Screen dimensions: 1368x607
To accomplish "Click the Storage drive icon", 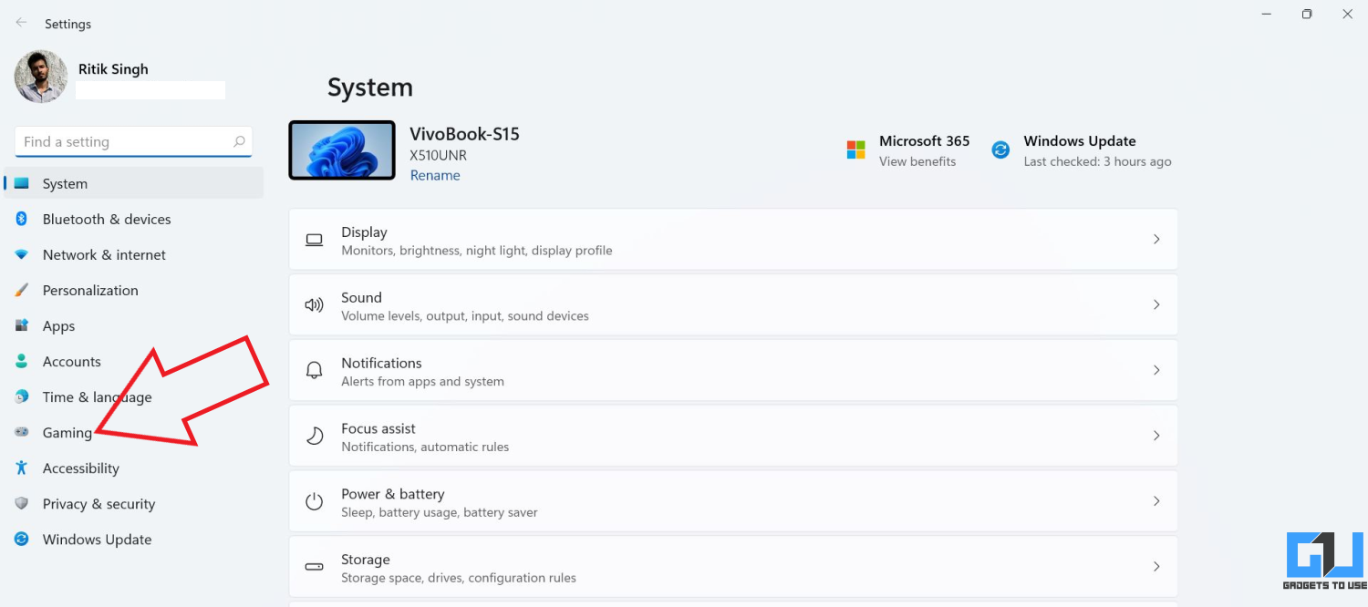I will 315,566.
